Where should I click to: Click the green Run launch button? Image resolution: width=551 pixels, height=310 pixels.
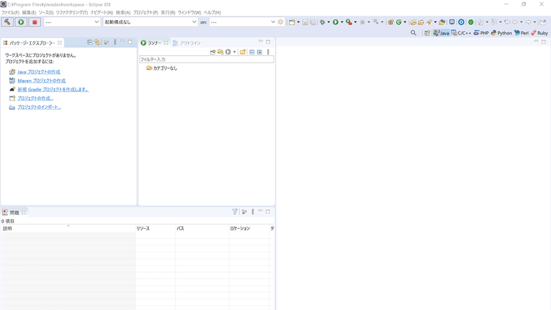click(21, 22)
